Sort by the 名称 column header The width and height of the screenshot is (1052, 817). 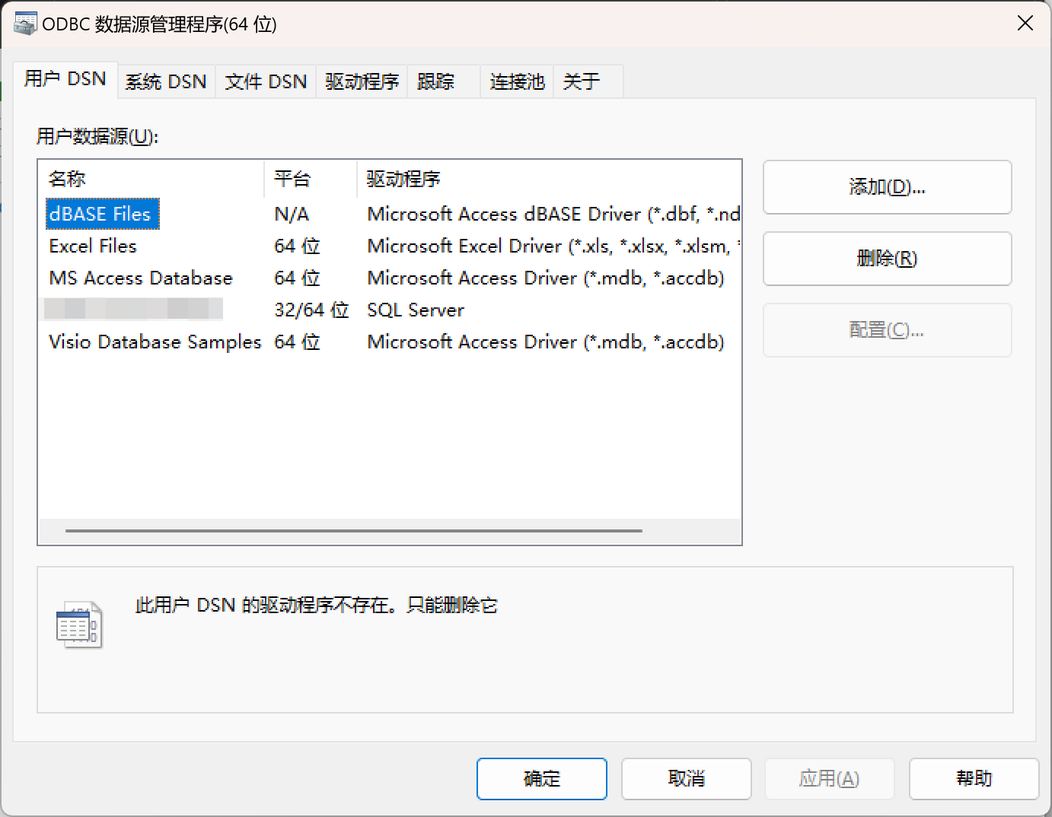(151, 180)
